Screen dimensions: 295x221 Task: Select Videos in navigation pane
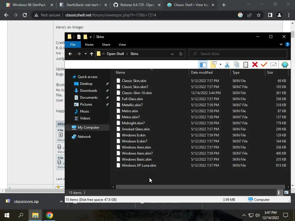[x=85, y=118]
